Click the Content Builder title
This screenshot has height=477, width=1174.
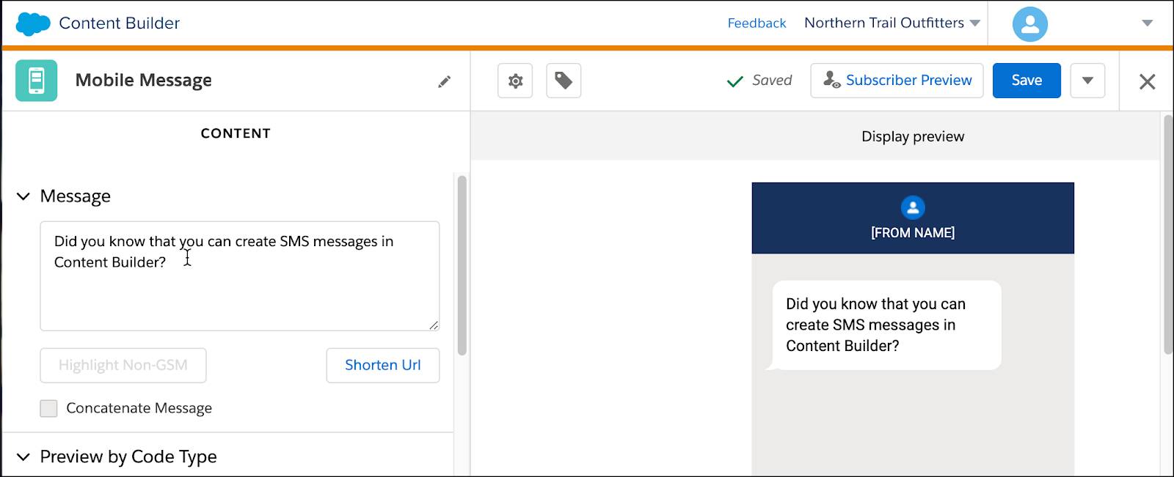pyautogui.click(x=119, y=23)
